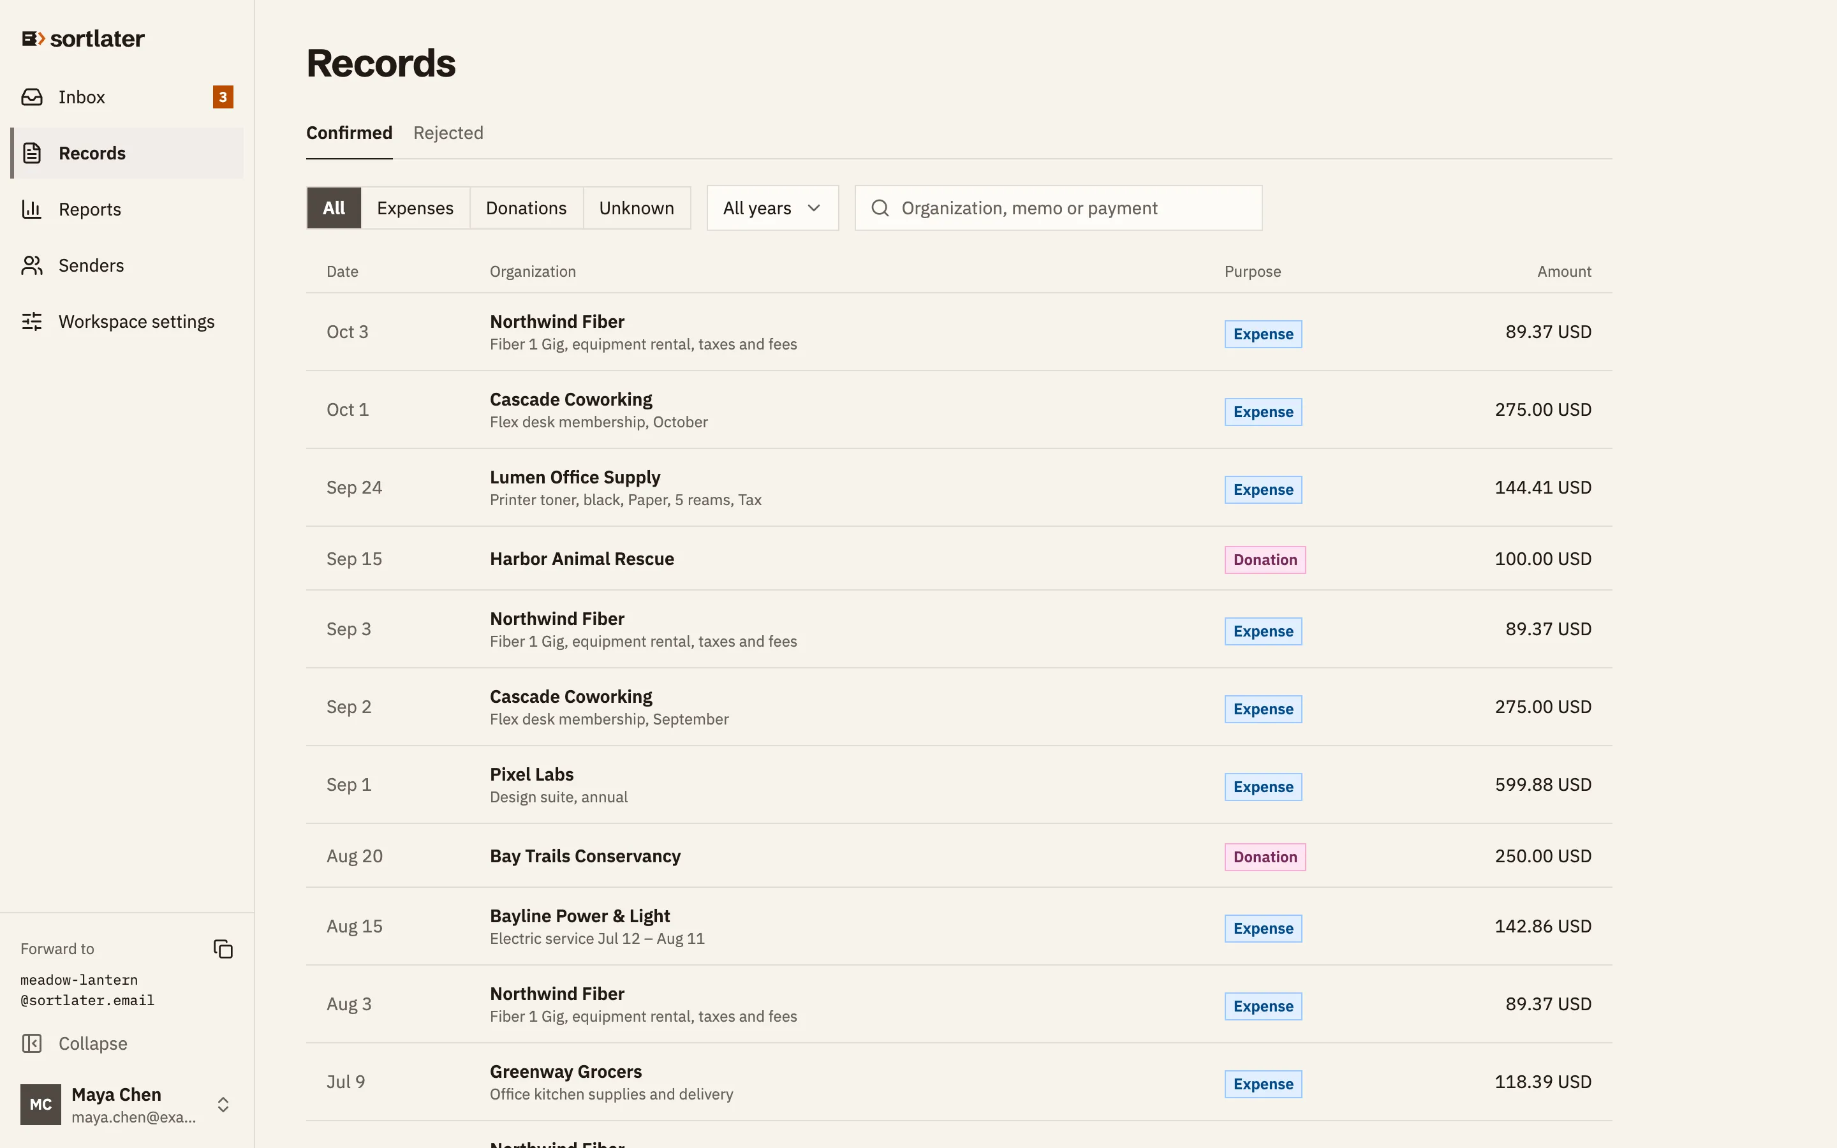Viewport: 1837px width, 1148px height.
Task: Click the Amount column header
Action: tap(1564, 272)
